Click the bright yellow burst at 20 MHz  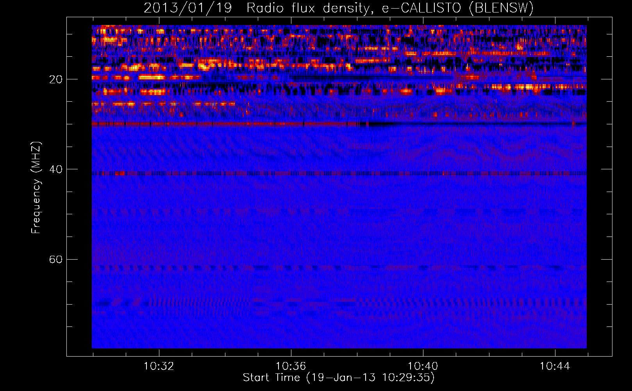pyautogui.click(x=152, y=77)
